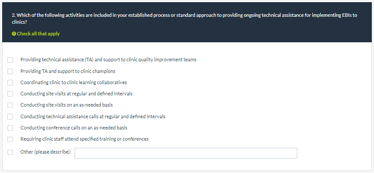Tick checkbox for clinic quality improvement teams support
The width and height of the screenshot is (374, 173).
click(10, 60)
